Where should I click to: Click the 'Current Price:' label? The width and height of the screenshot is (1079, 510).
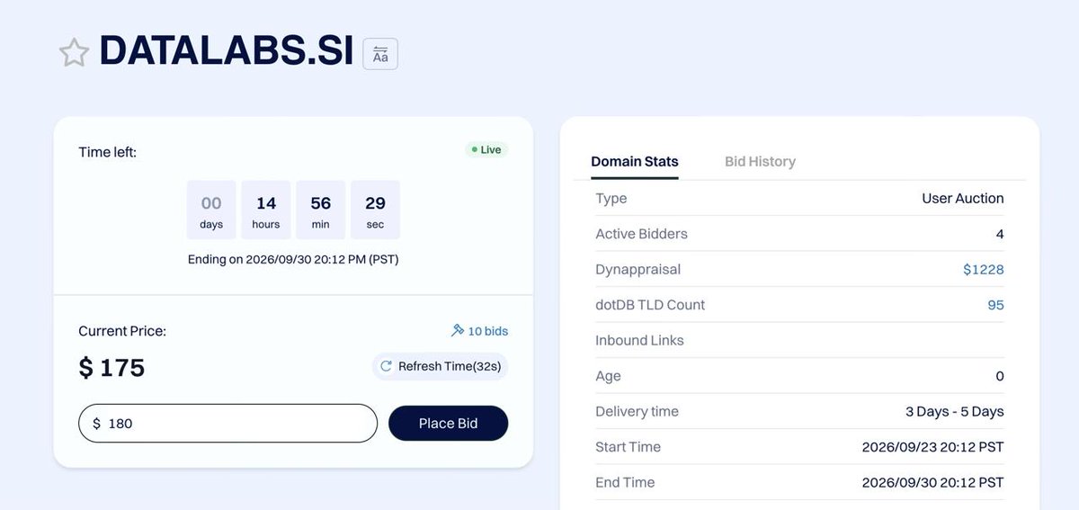pos(122,331)
